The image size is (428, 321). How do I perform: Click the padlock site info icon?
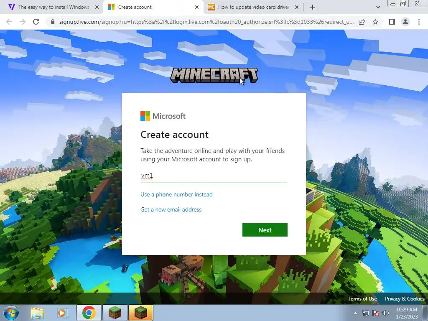pos(53,22)
